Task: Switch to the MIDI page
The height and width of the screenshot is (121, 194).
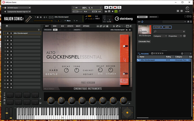Action: (x=55, y=26)
